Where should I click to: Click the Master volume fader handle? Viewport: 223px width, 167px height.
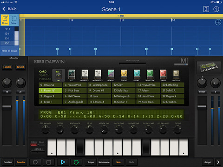click(x=7, y=107)
